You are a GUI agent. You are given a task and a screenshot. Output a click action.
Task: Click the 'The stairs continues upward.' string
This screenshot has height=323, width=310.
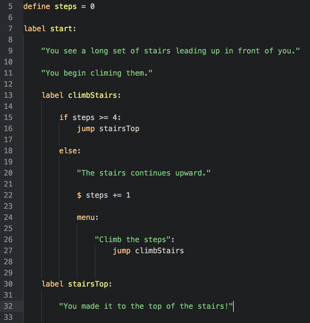[x=144, y=173]
